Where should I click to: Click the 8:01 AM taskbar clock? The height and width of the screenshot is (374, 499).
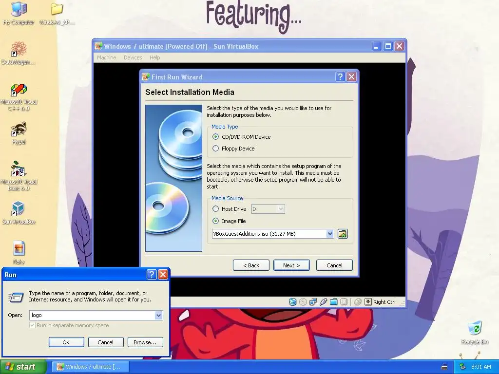[481, 367]
